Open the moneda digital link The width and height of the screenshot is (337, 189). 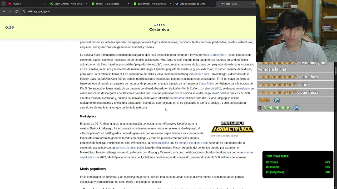[160, 143]
